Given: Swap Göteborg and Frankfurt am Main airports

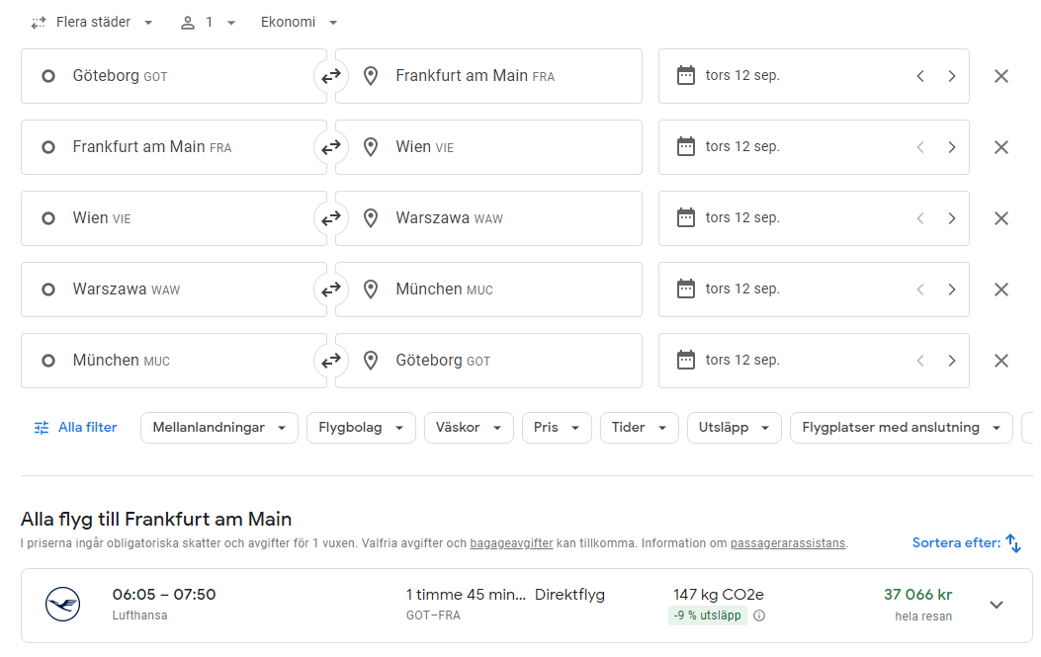Looking at the screenshot, I should [330, 76].
